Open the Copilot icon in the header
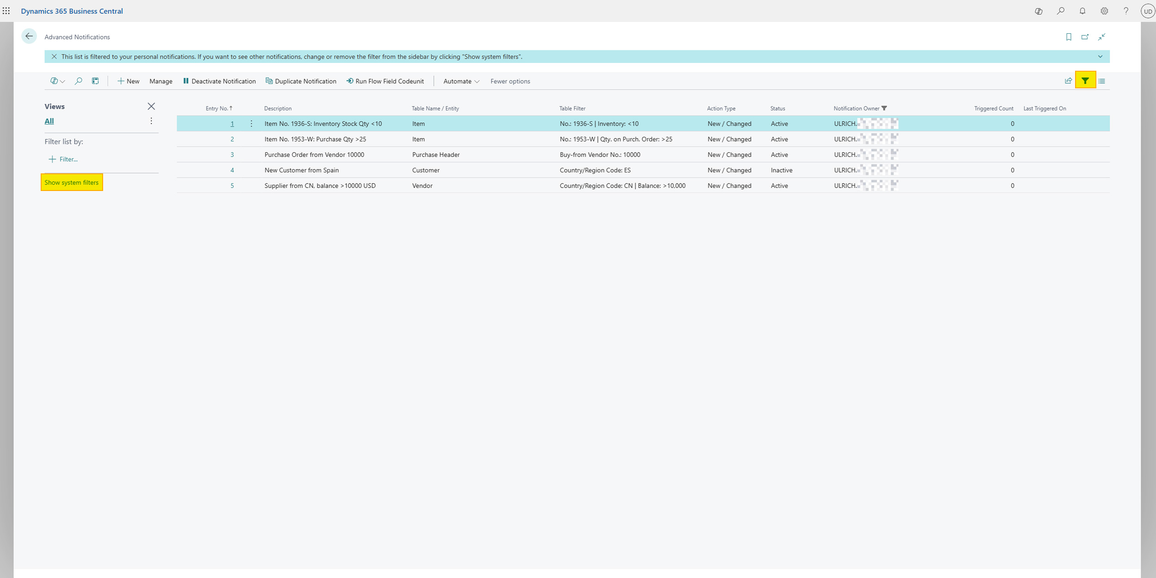 1039,11
